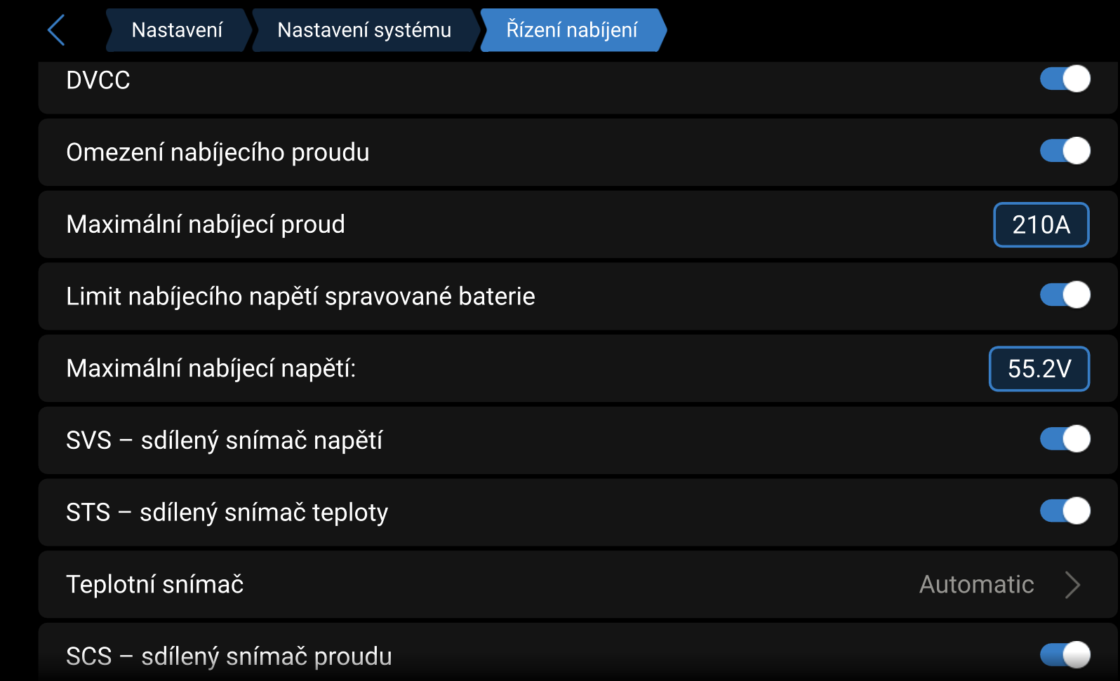1120x681 pixels.
Task: Click the Maximální nabíjecí napětí label
Action: (211, 368)
